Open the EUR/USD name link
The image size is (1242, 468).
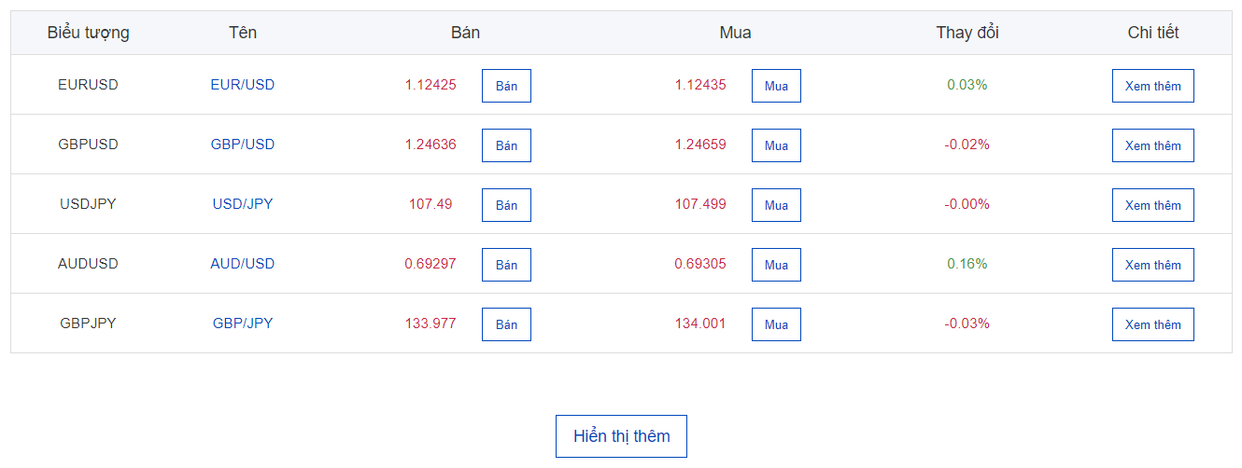point(243,85)
